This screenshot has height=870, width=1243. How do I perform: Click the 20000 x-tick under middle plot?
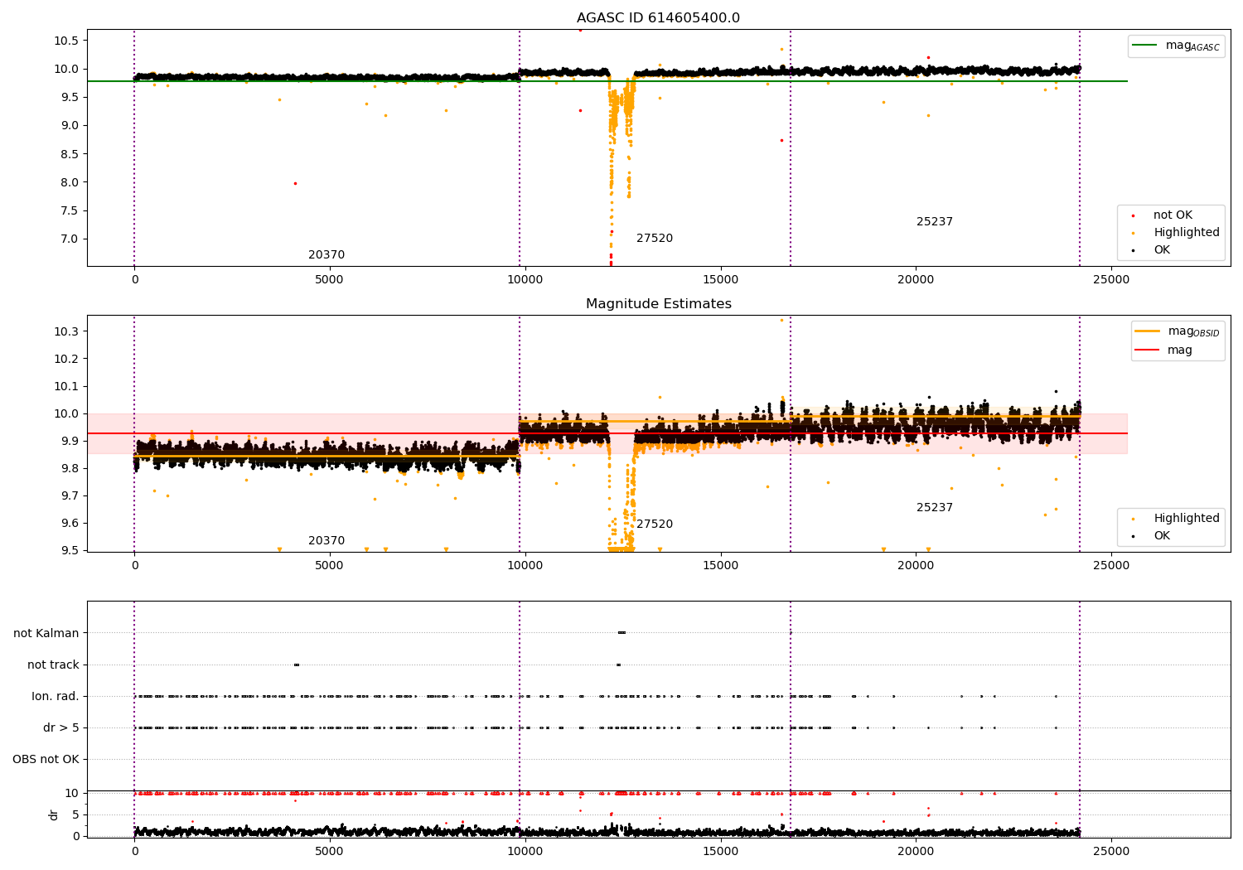click(916, 566)
